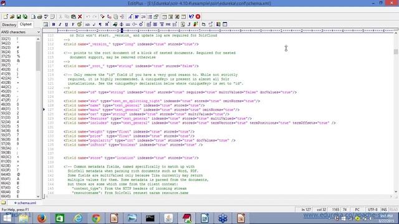The image size is (399, 224).
Task: Switch to the Directory tab
Action: tap(9, 25)
